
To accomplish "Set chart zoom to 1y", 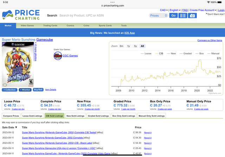I will click(x=128, y=46).
